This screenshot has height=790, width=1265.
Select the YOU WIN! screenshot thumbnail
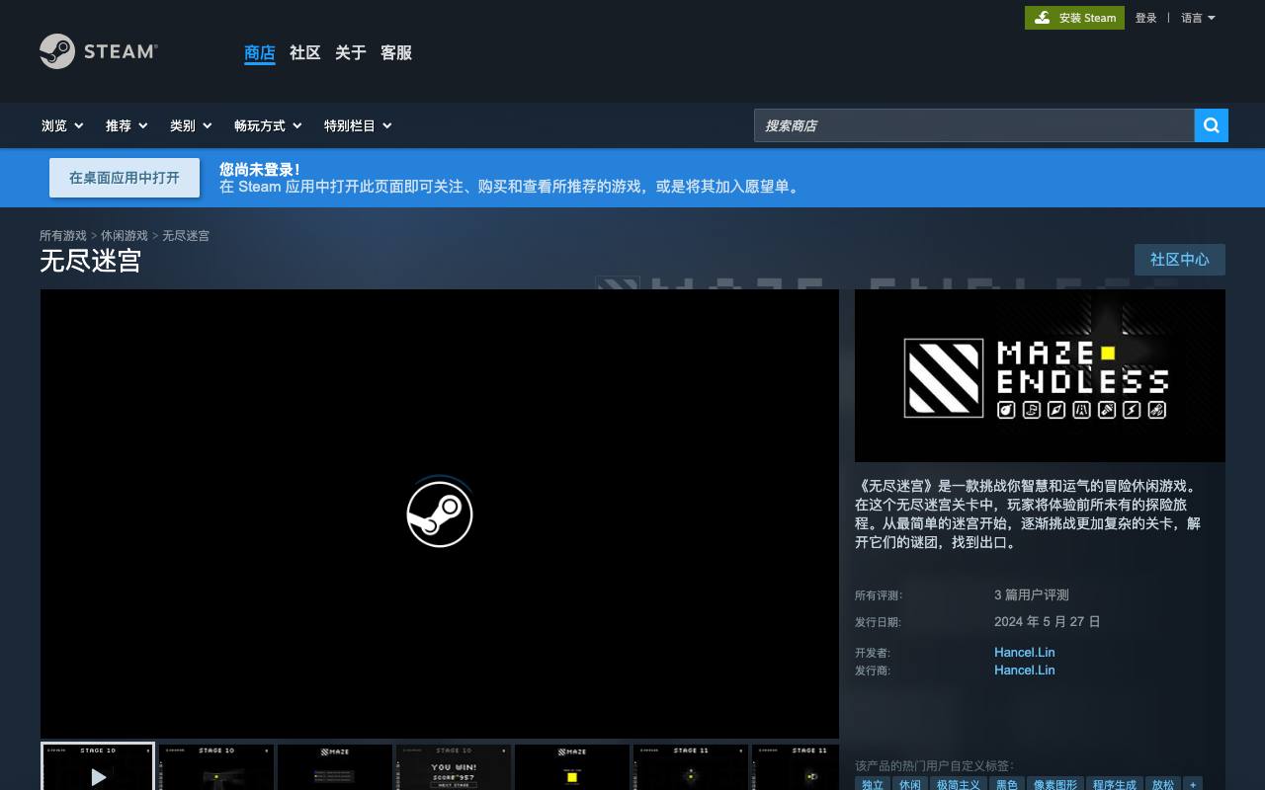click(x=454, y=767)
